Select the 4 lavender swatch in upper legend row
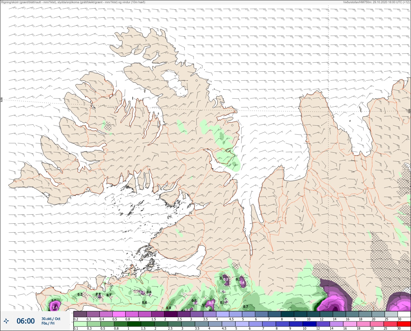This screenshot has width=411, height=331. pyautogui.click(x=223, y=314)
